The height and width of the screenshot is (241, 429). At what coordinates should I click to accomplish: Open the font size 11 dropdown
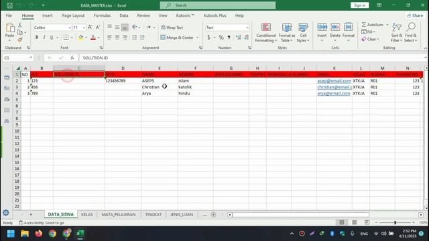click(x=84, y=27)
